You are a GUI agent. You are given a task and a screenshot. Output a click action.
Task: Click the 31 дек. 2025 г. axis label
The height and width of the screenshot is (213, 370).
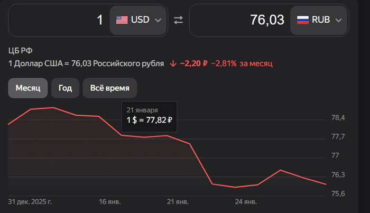(x=30, y=202)
